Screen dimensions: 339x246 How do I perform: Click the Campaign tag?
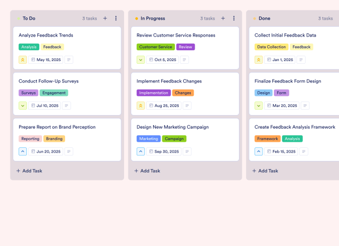coord(174,139)
